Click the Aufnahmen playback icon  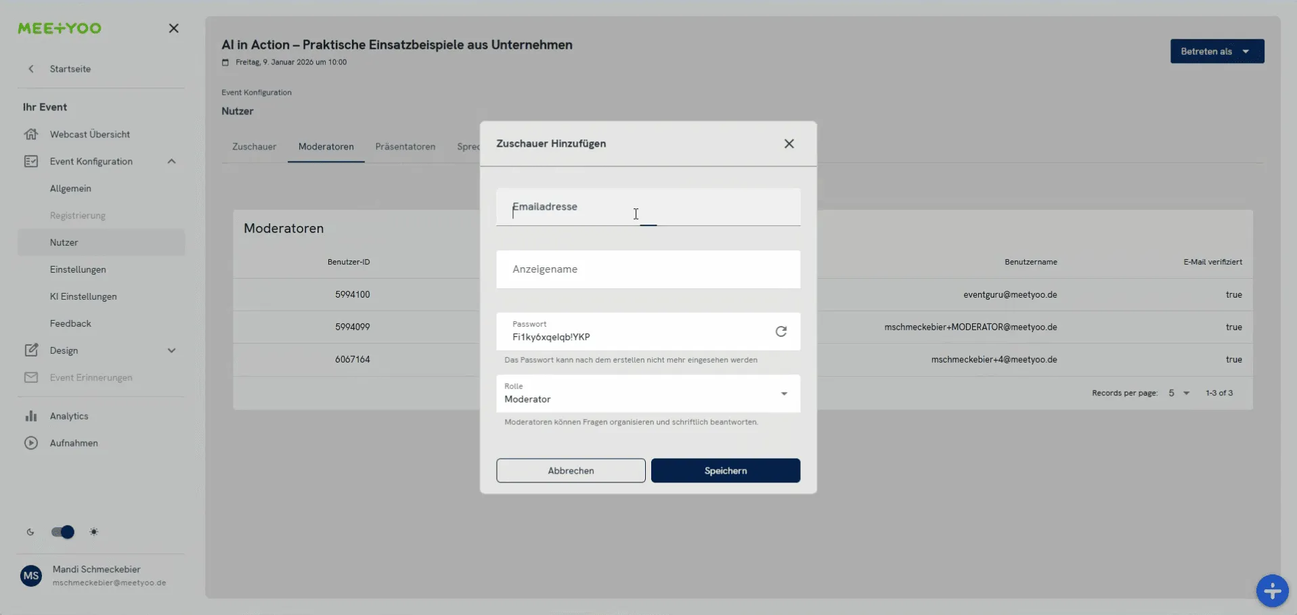(x=32, y=442)
